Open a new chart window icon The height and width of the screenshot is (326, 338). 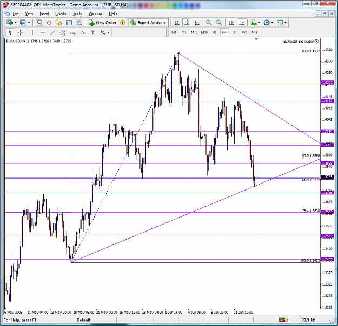coord(10,22)
